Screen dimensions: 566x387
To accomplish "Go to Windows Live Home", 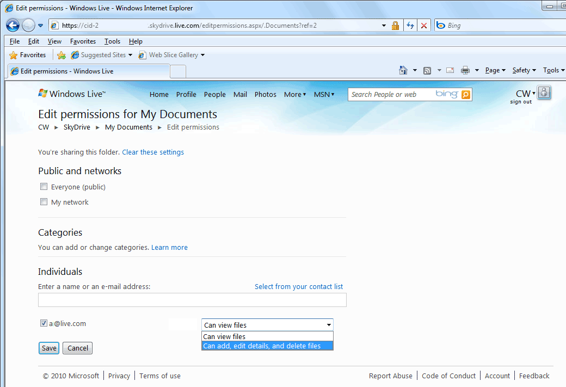I will 159,94.
